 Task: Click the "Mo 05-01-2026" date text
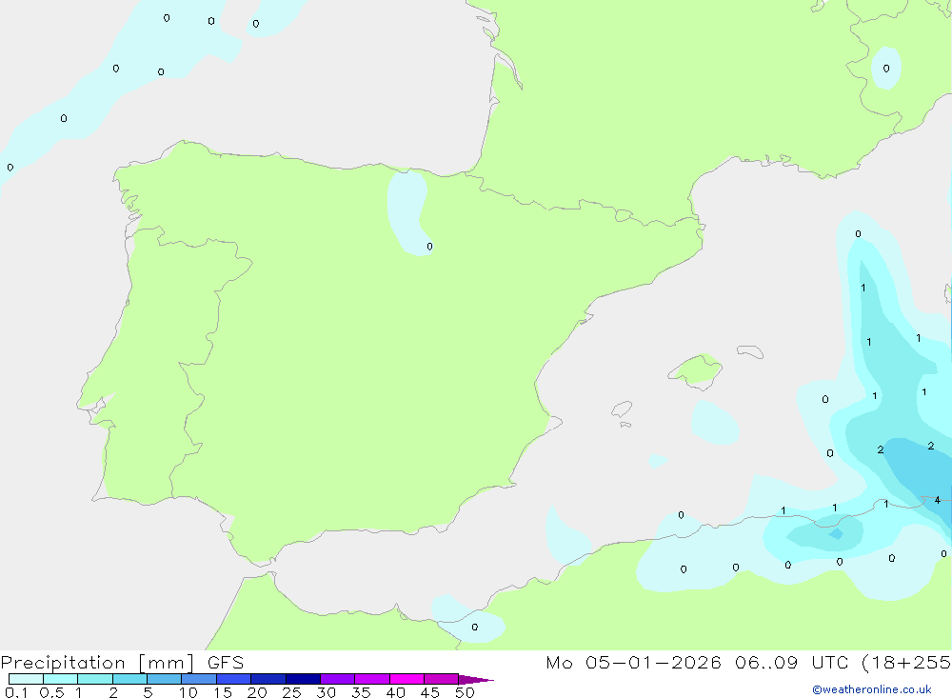click(x=633, y=663)
